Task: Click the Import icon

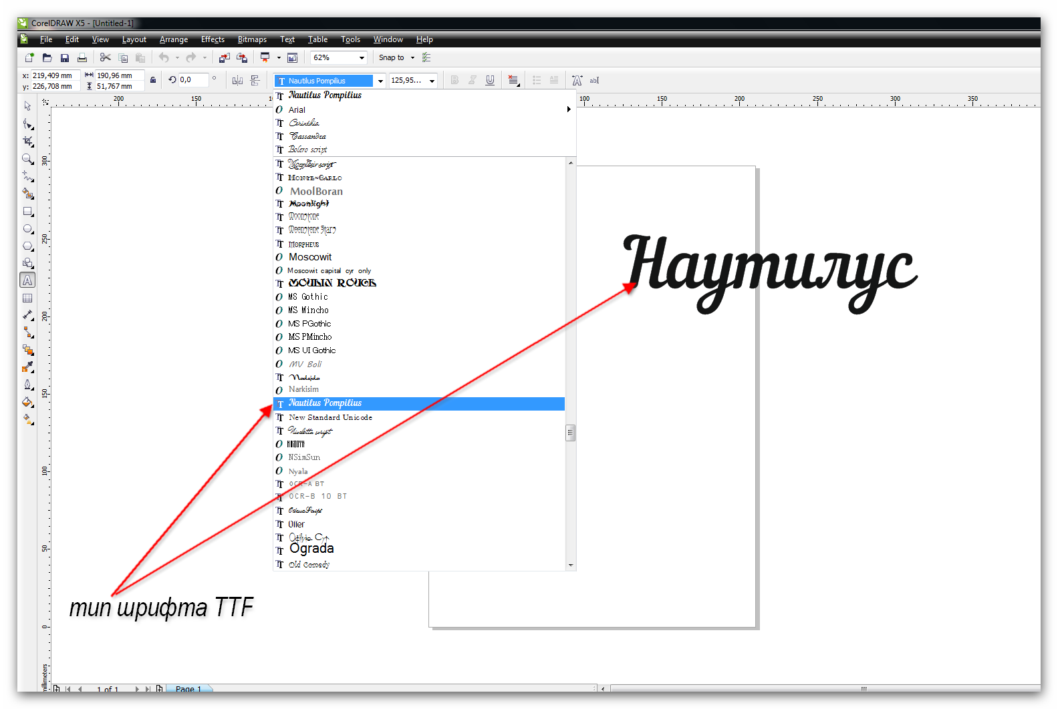Action: [x=225, y=58]
